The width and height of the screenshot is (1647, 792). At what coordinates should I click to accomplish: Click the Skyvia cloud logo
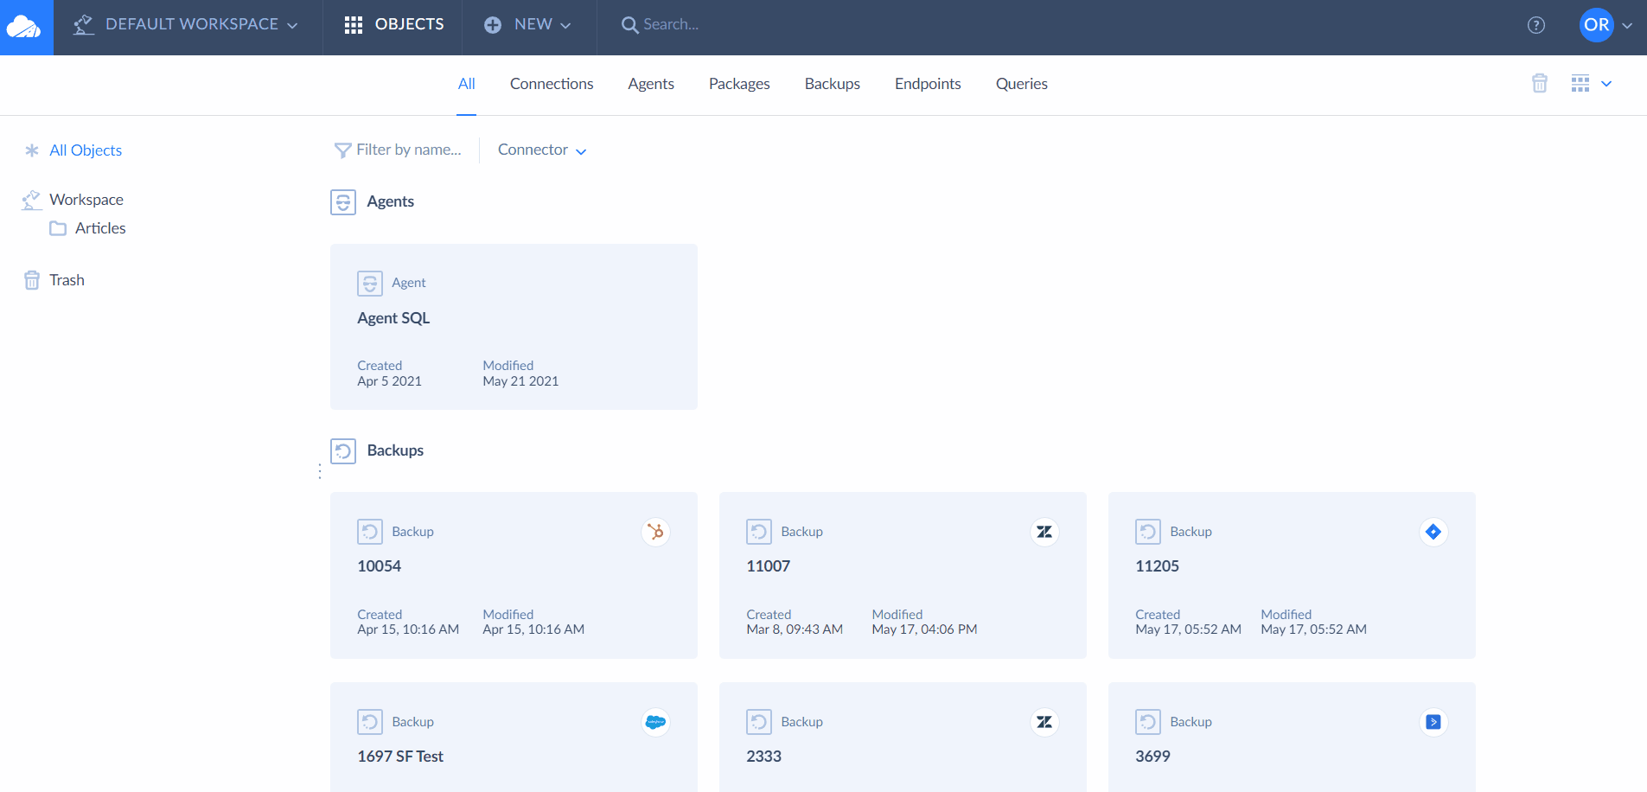(25, 24)
